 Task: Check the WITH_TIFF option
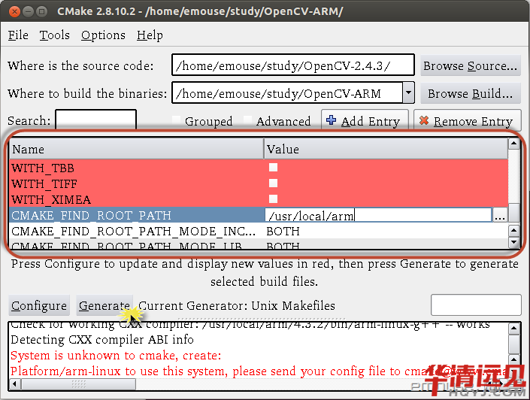pyautogui.click(x=274, y=183)
